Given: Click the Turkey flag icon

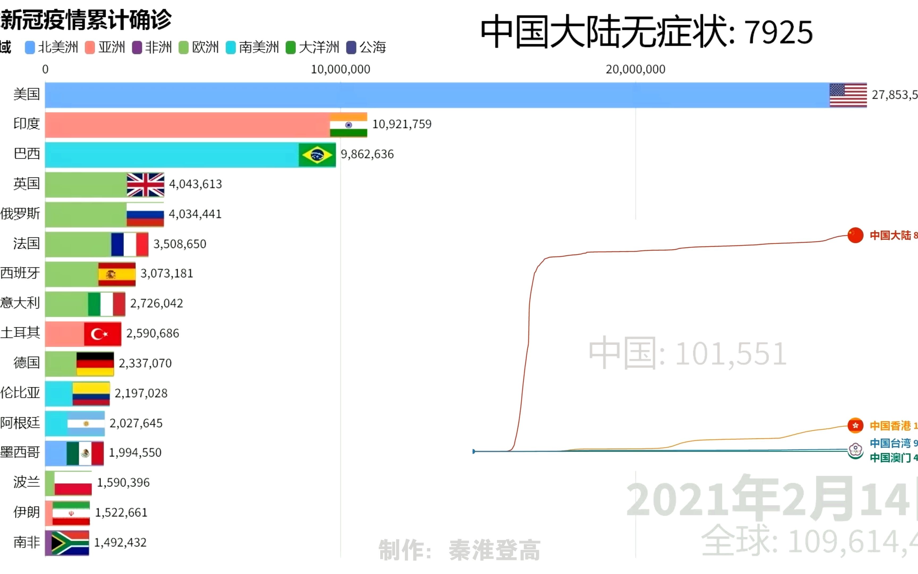Looking at the screenshot, I should point(103,334).
